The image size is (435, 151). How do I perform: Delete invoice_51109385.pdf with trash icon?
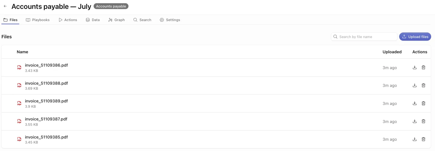click(x=423, y=139)
